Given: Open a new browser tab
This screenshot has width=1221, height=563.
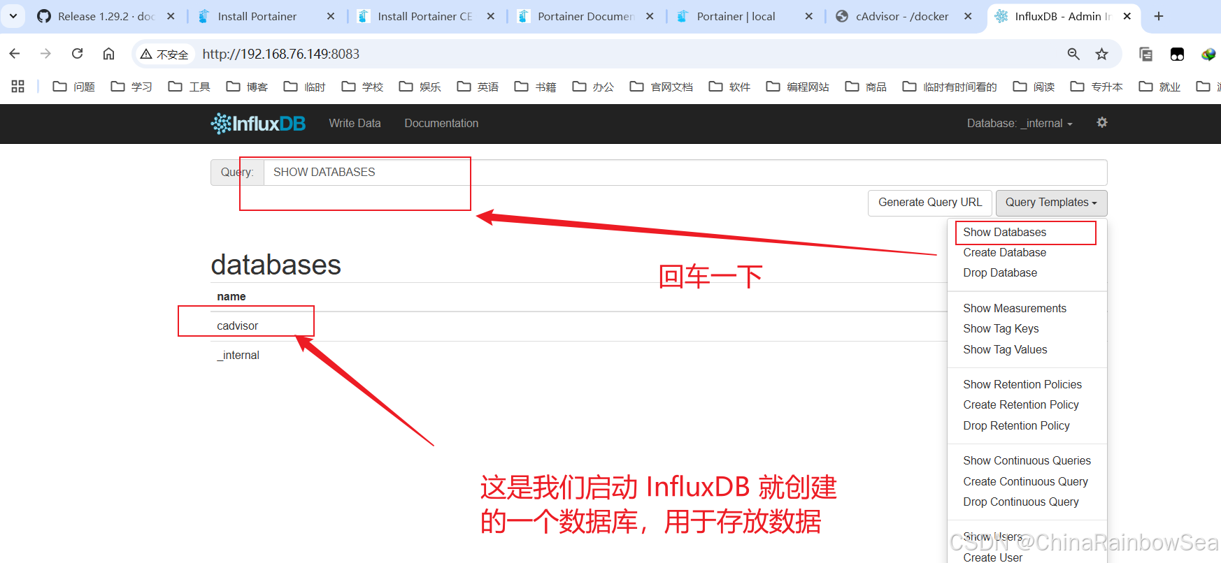Looking at the screenshot, I should pos(1159,16).
